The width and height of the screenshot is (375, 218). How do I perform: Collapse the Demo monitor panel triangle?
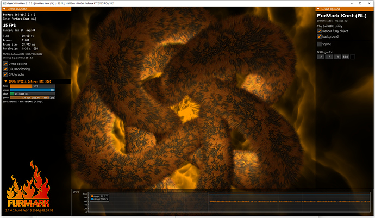coord(4,9)
